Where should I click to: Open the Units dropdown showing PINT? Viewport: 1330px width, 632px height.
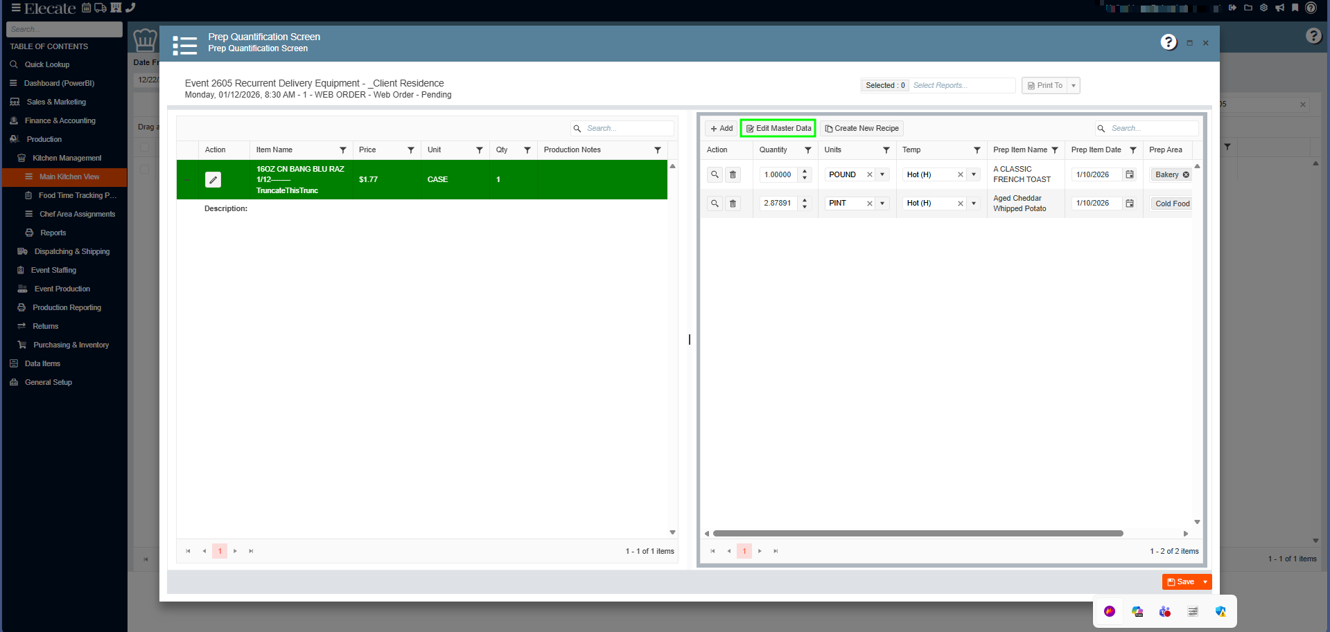coord(882,204)
